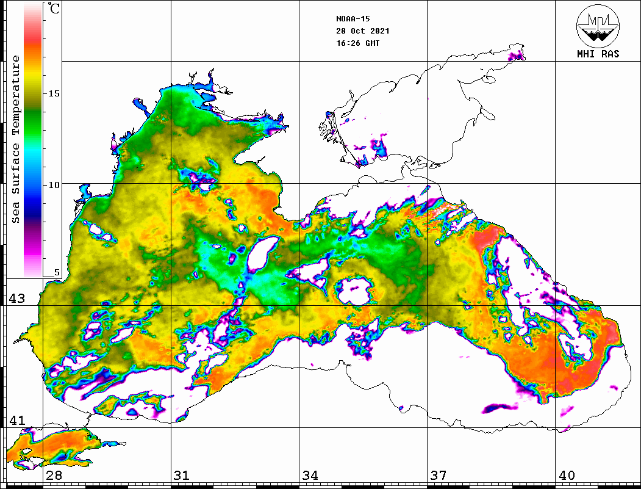Click latitude label 43

(x=17, y=299)
